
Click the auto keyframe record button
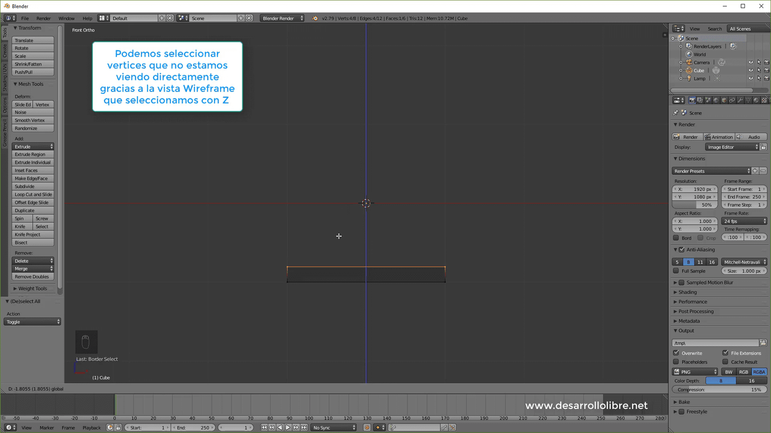tap(367, 428)
